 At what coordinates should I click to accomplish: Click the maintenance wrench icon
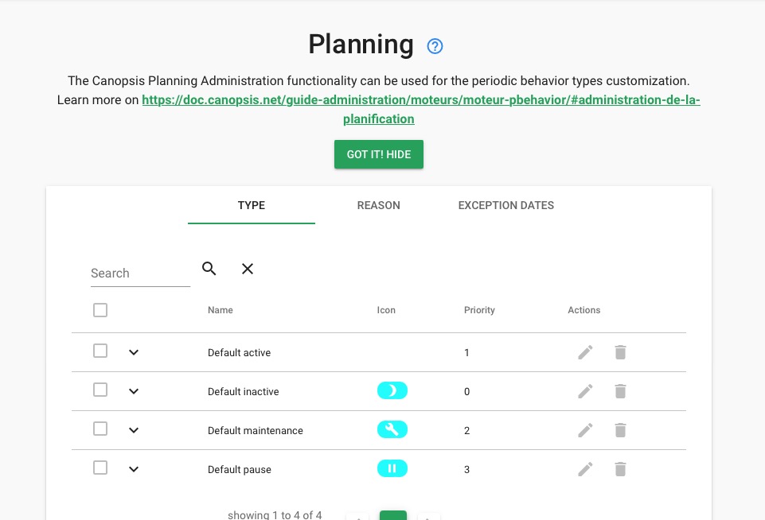pyautogui.click(x=392, y=429)
